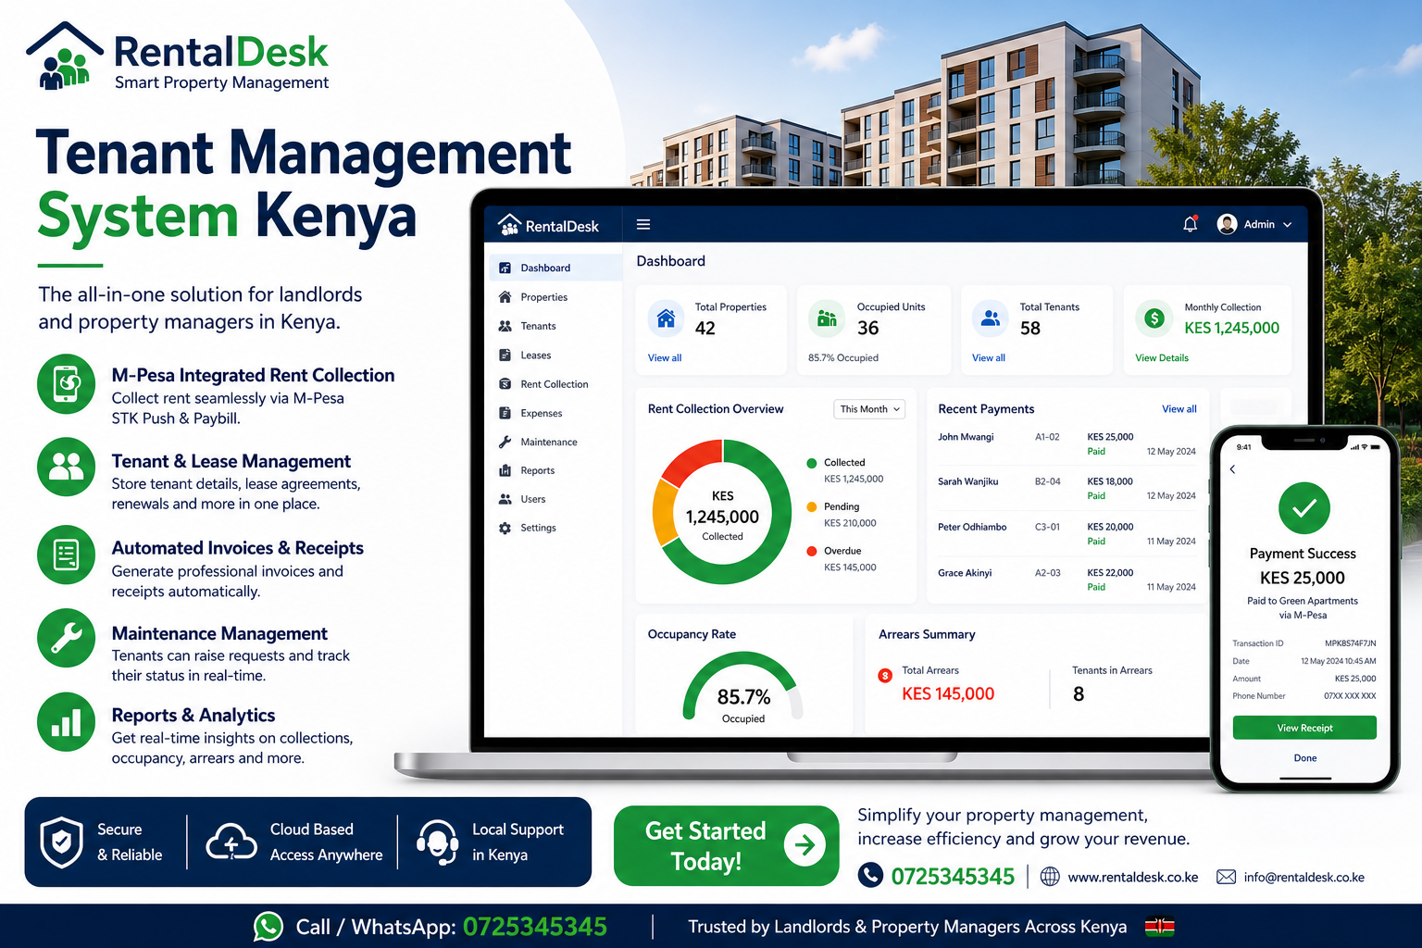This screenshot has width=1422, height=948.
Task: Click the Monthly Collection dollar icon
Action: coord(1154,318)
